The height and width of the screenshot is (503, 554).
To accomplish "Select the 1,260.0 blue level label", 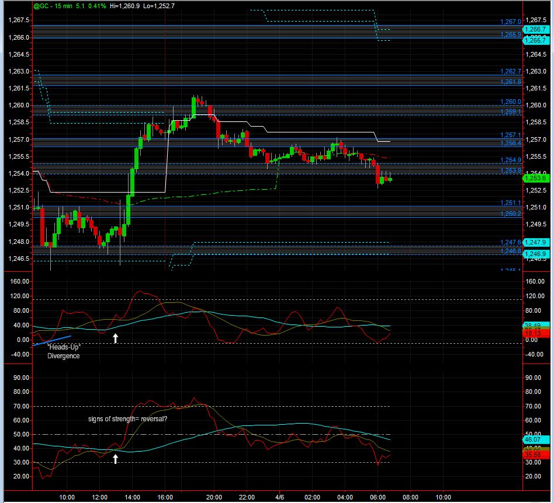I will pyautogui.click(x=511, y=102).
